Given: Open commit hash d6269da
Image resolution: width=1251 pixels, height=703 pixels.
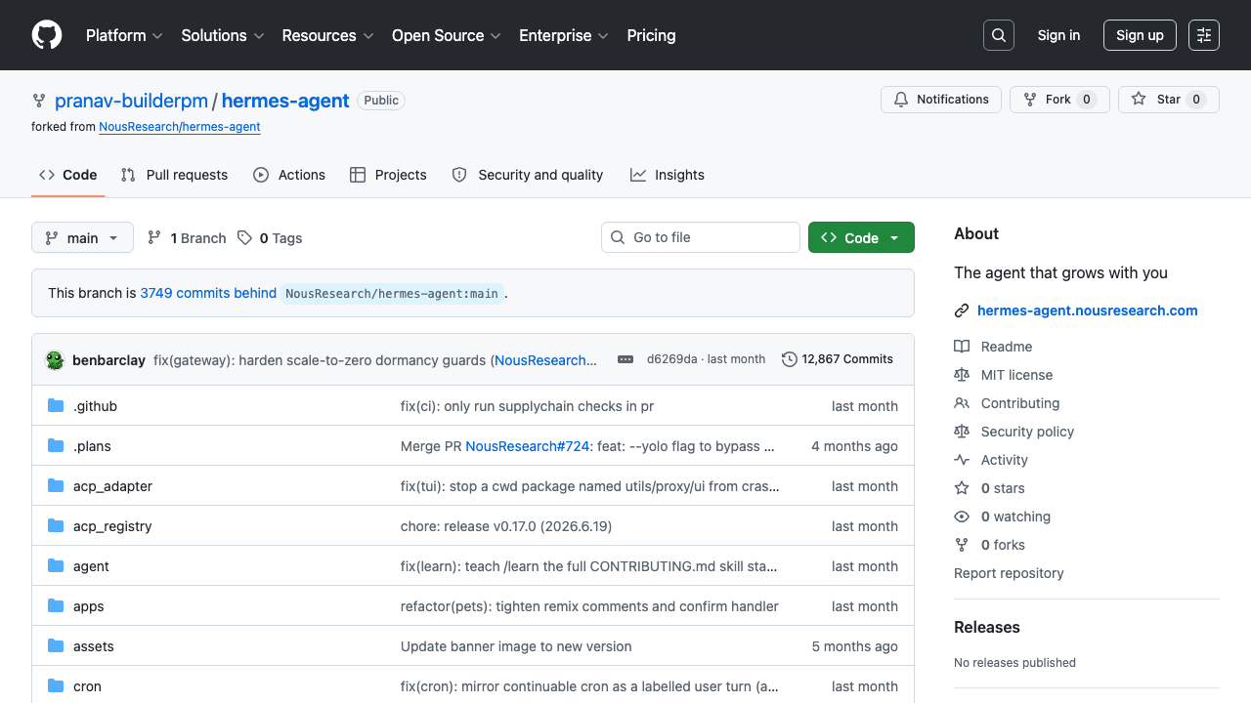Looking at the screenshot, I should click(672, 359).
